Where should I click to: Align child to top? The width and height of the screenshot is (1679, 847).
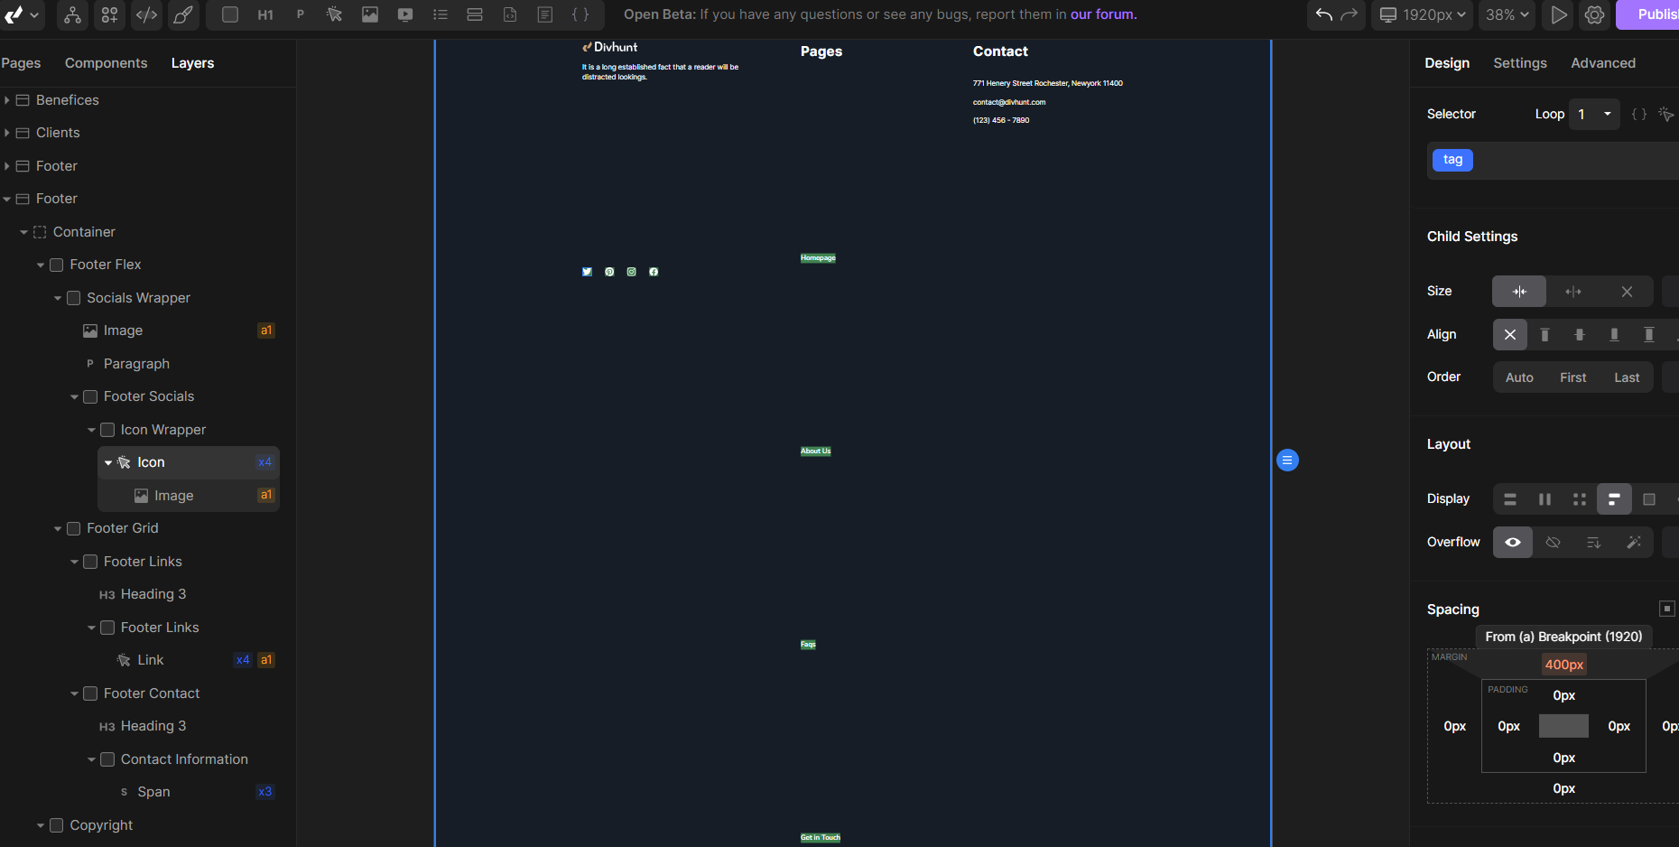tap(1544, 335)
